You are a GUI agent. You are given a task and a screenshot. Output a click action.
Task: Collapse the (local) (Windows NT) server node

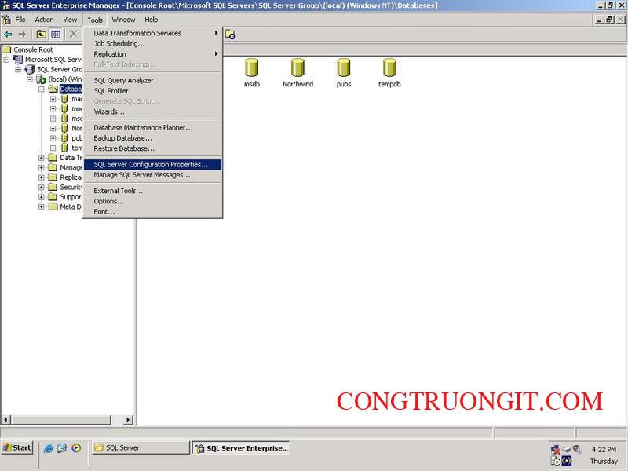(30, 79)
